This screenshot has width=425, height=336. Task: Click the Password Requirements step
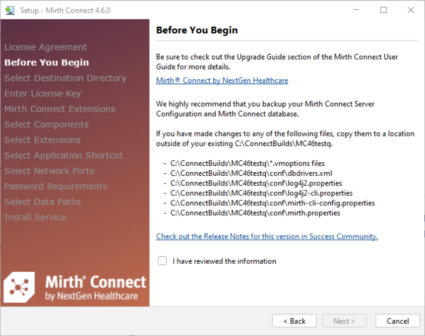coord(56,186)
